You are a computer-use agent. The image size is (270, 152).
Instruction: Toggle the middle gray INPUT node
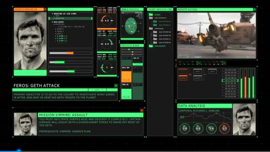(197, 71)
